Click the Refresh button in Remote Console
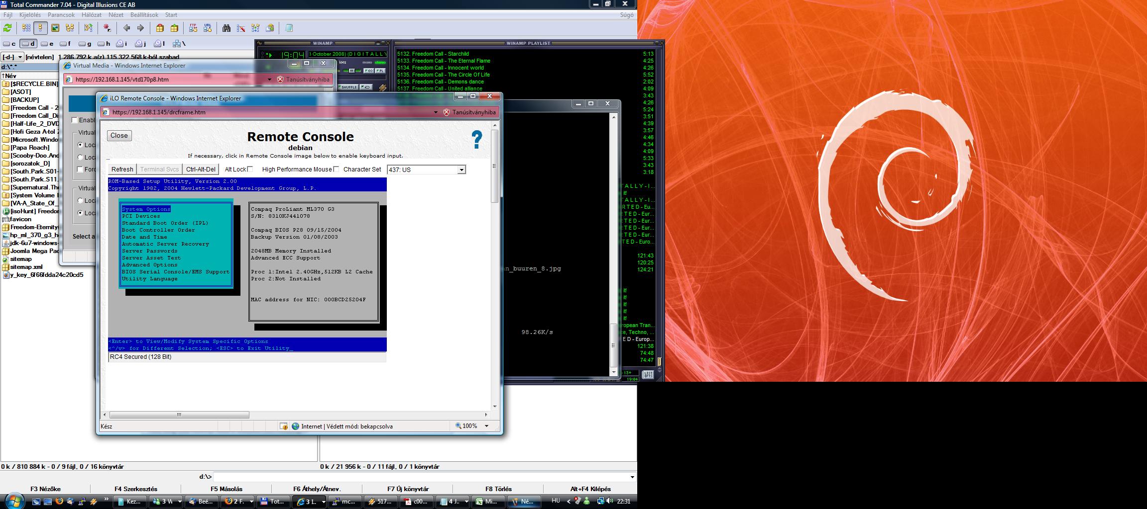Screen dimensions: 1147x509 pyautogui.click(x=122, y=170)
